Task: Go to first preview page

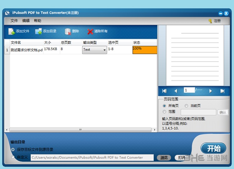Action: pos(164,91)
